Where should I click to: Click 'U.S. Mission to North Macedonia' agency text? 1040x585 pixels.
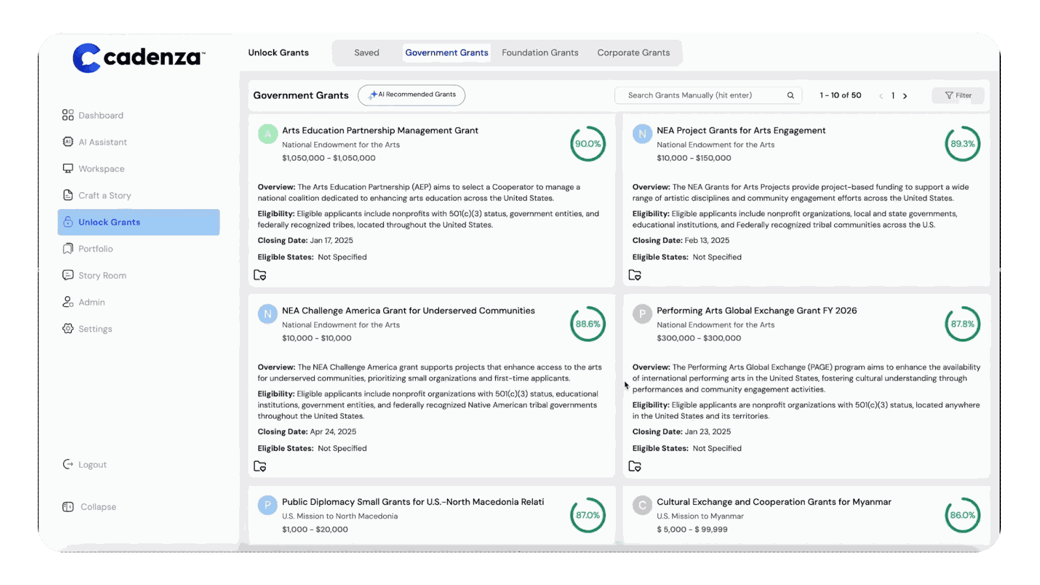(x=339, y=516)
